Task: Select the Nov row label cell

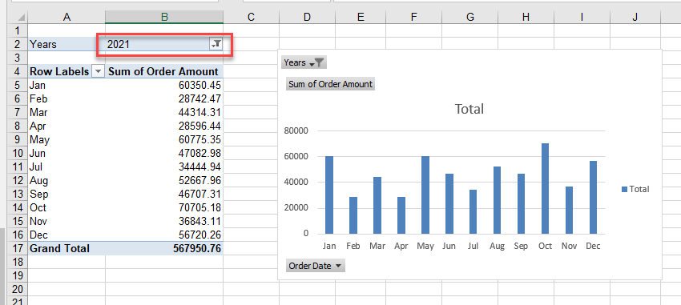Action: pyautogui.click(x=66, y=221)
